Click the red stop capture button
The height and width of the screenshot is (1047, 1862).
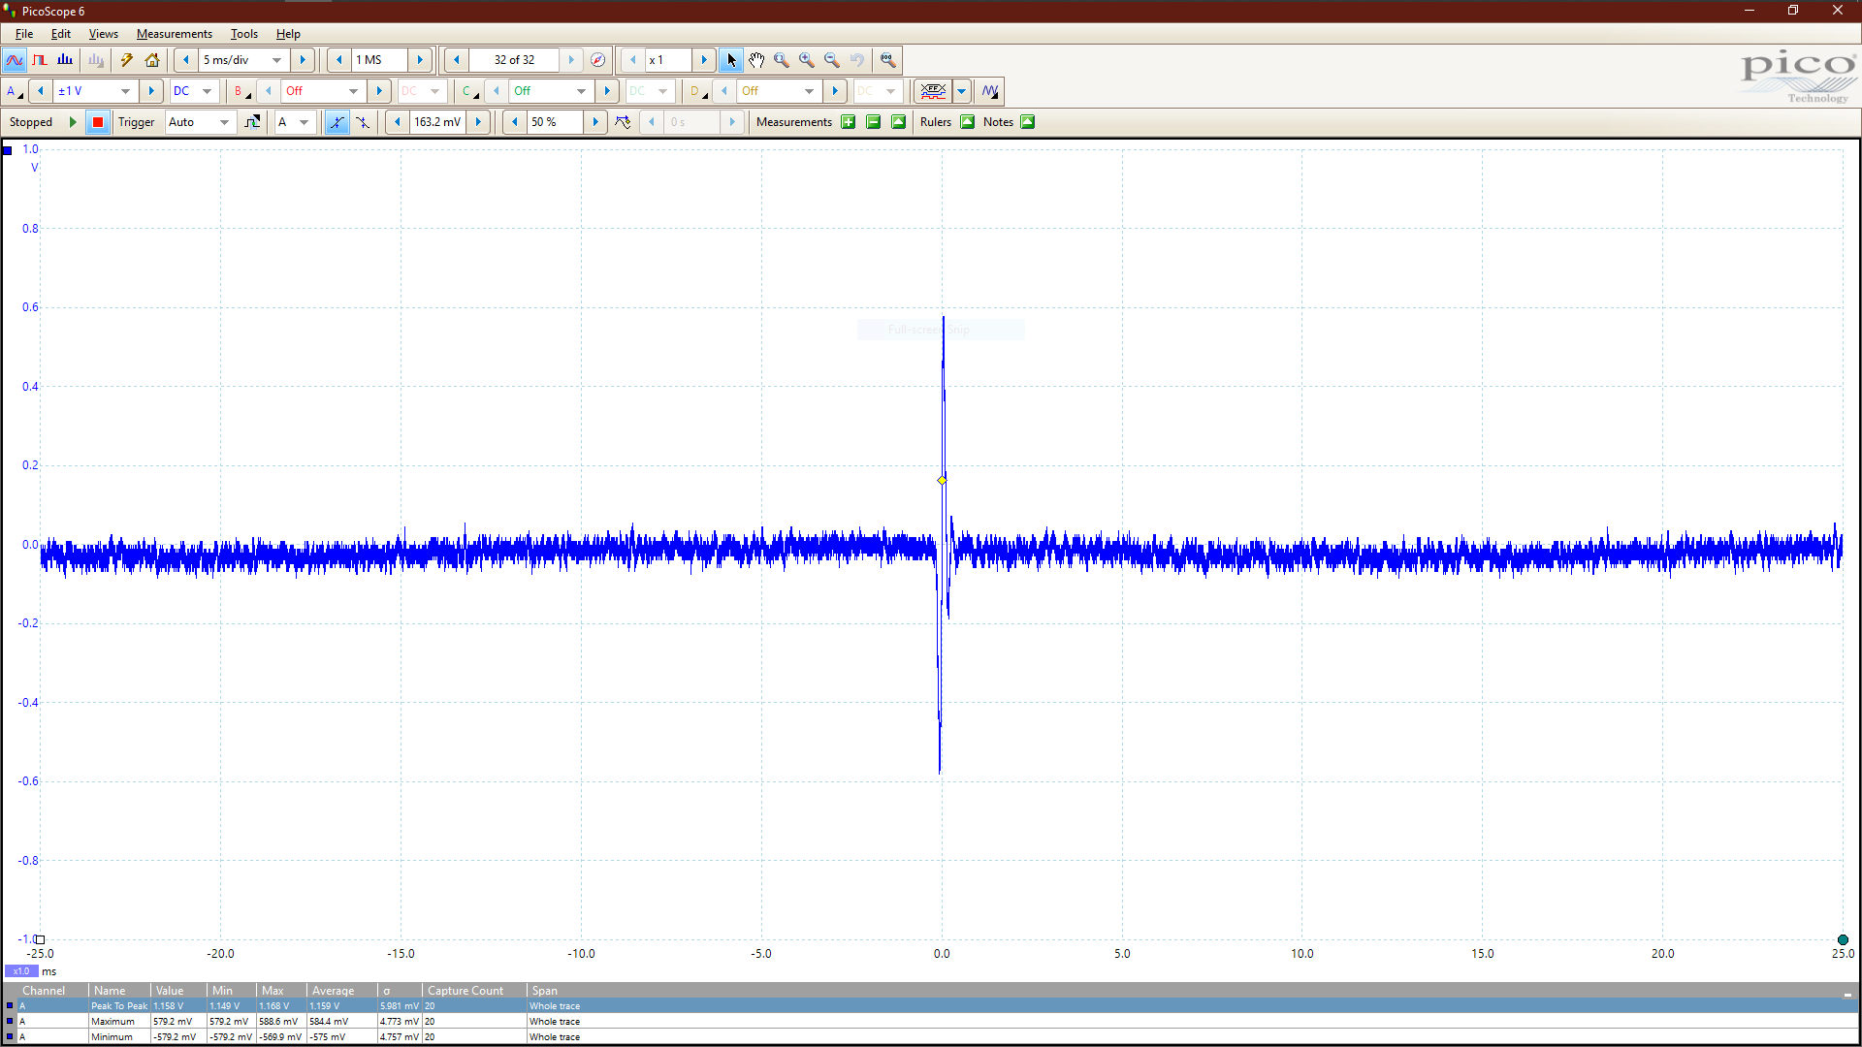(98, 122)
